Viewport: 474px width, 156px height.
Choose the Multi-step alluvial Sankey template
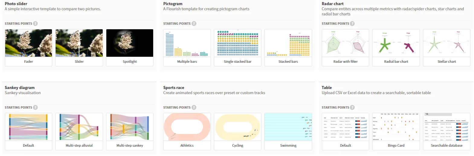point(79,127)
